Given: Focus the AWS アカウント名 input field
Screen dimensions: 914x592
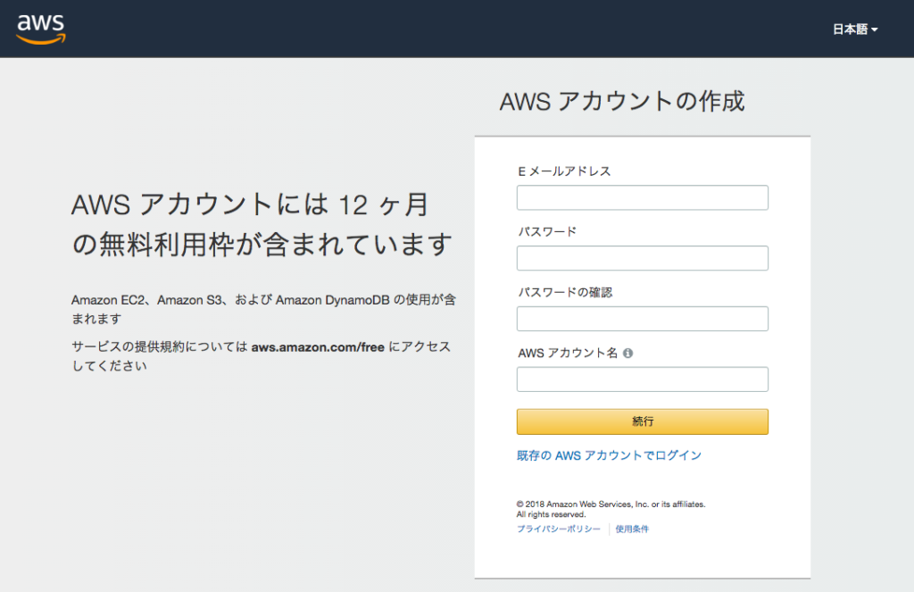Looking at the screenshot, I should 643,379.
